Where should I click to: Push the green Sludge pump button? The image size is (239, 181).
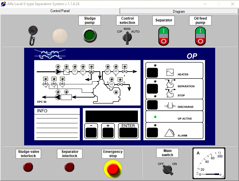coord(90,35)
